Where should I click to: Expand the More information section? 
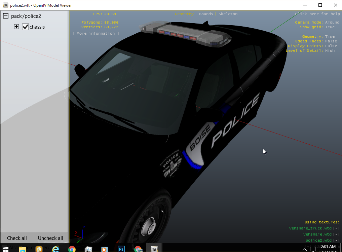tap(96, 34)
